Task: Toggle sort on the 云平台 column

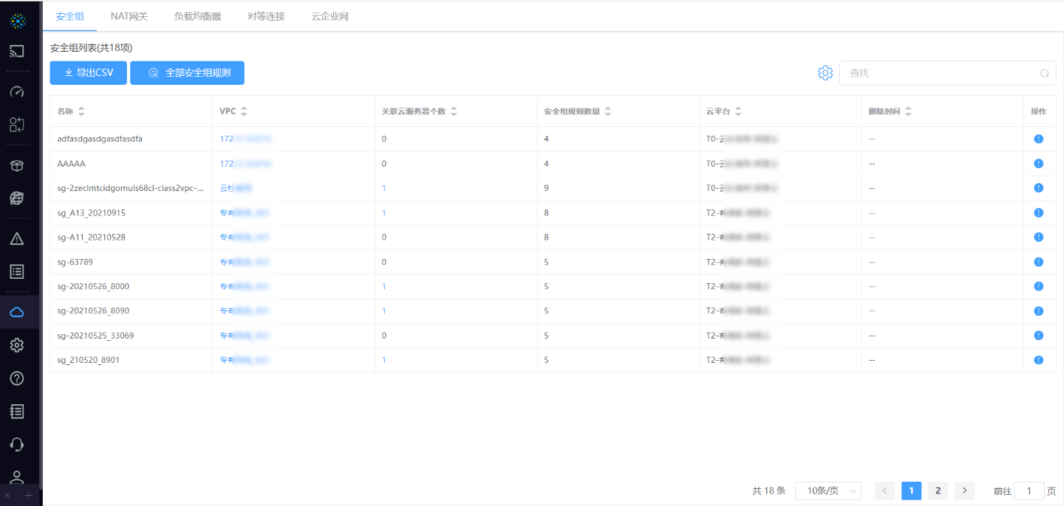Action: 737,111
